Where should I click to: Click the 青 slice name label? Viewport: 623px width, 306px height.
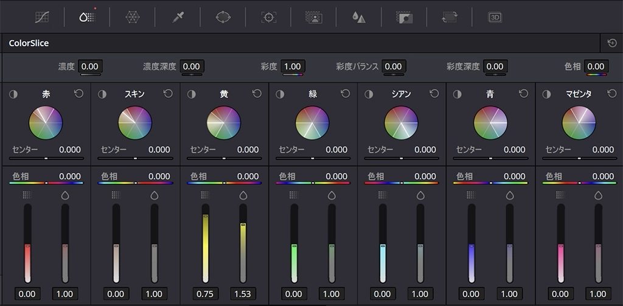490,94
